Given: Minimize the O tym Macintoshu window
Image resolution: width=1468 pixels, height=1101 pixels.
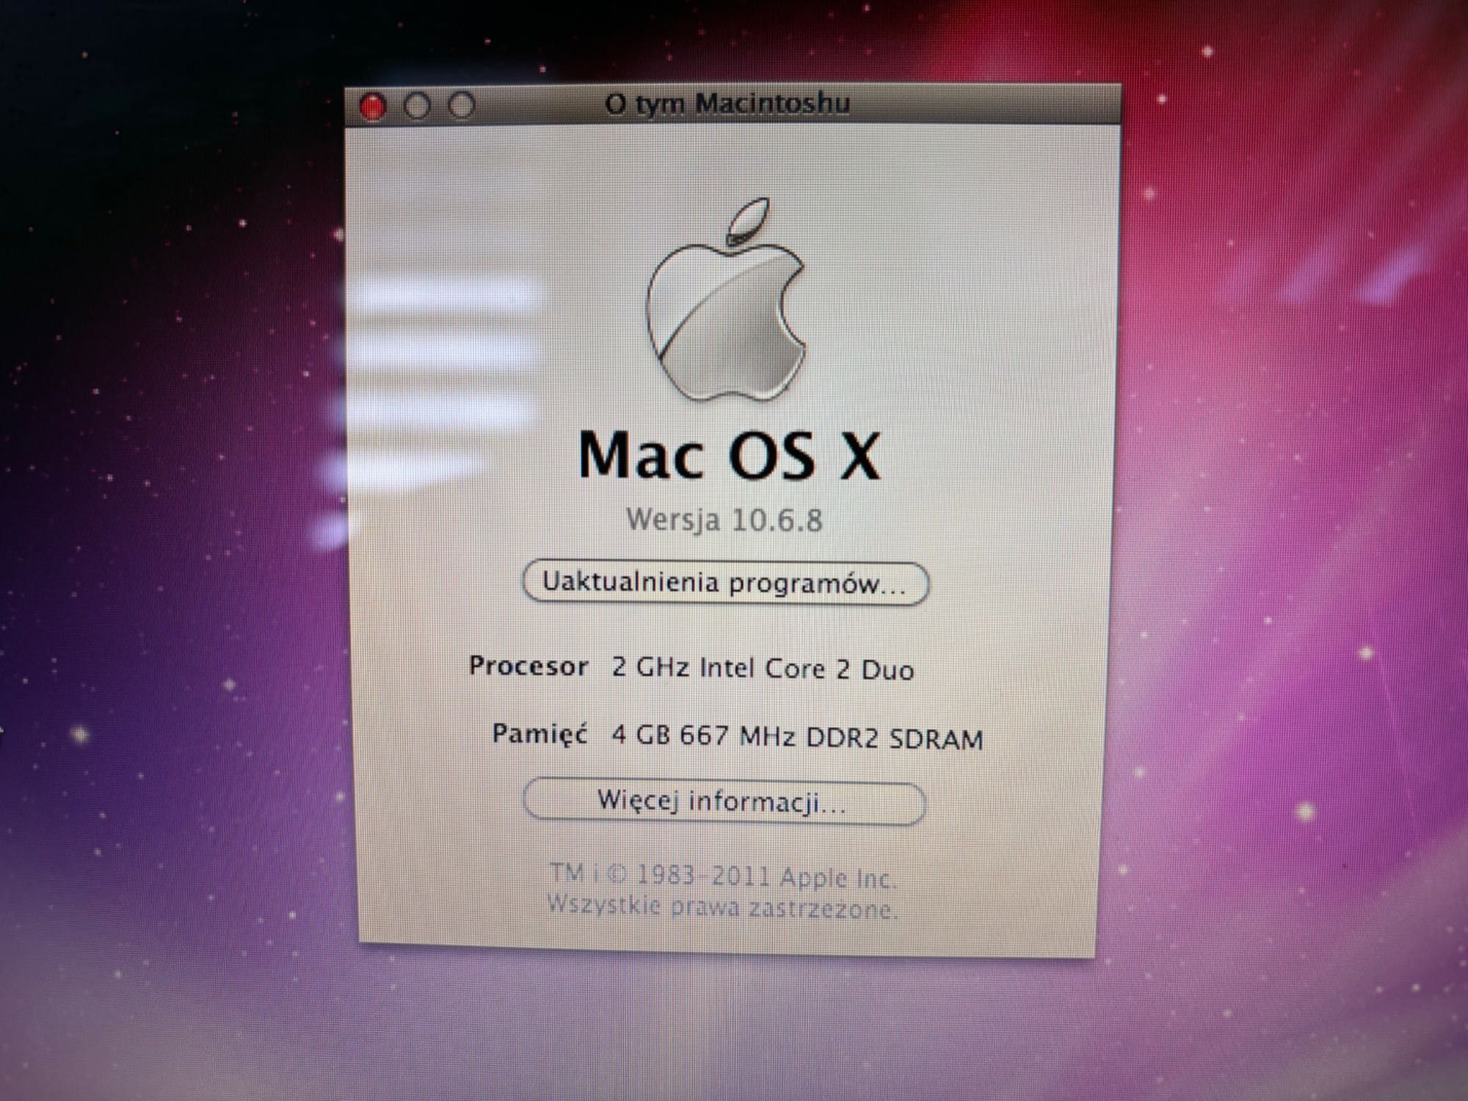Looking at the screenshot, I should click(x=417, y=106).
